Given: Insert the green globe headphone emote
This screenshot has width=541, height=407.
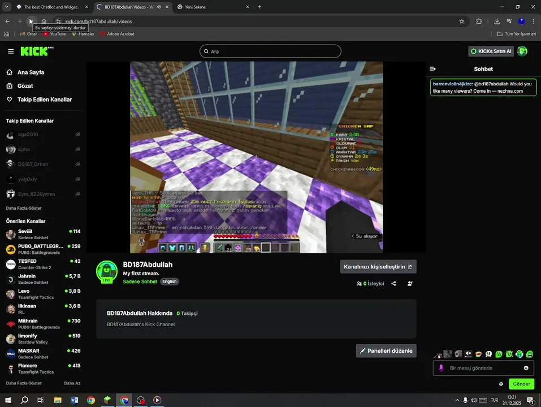Looking at the screenshot, I should click(x=520, y=354).
